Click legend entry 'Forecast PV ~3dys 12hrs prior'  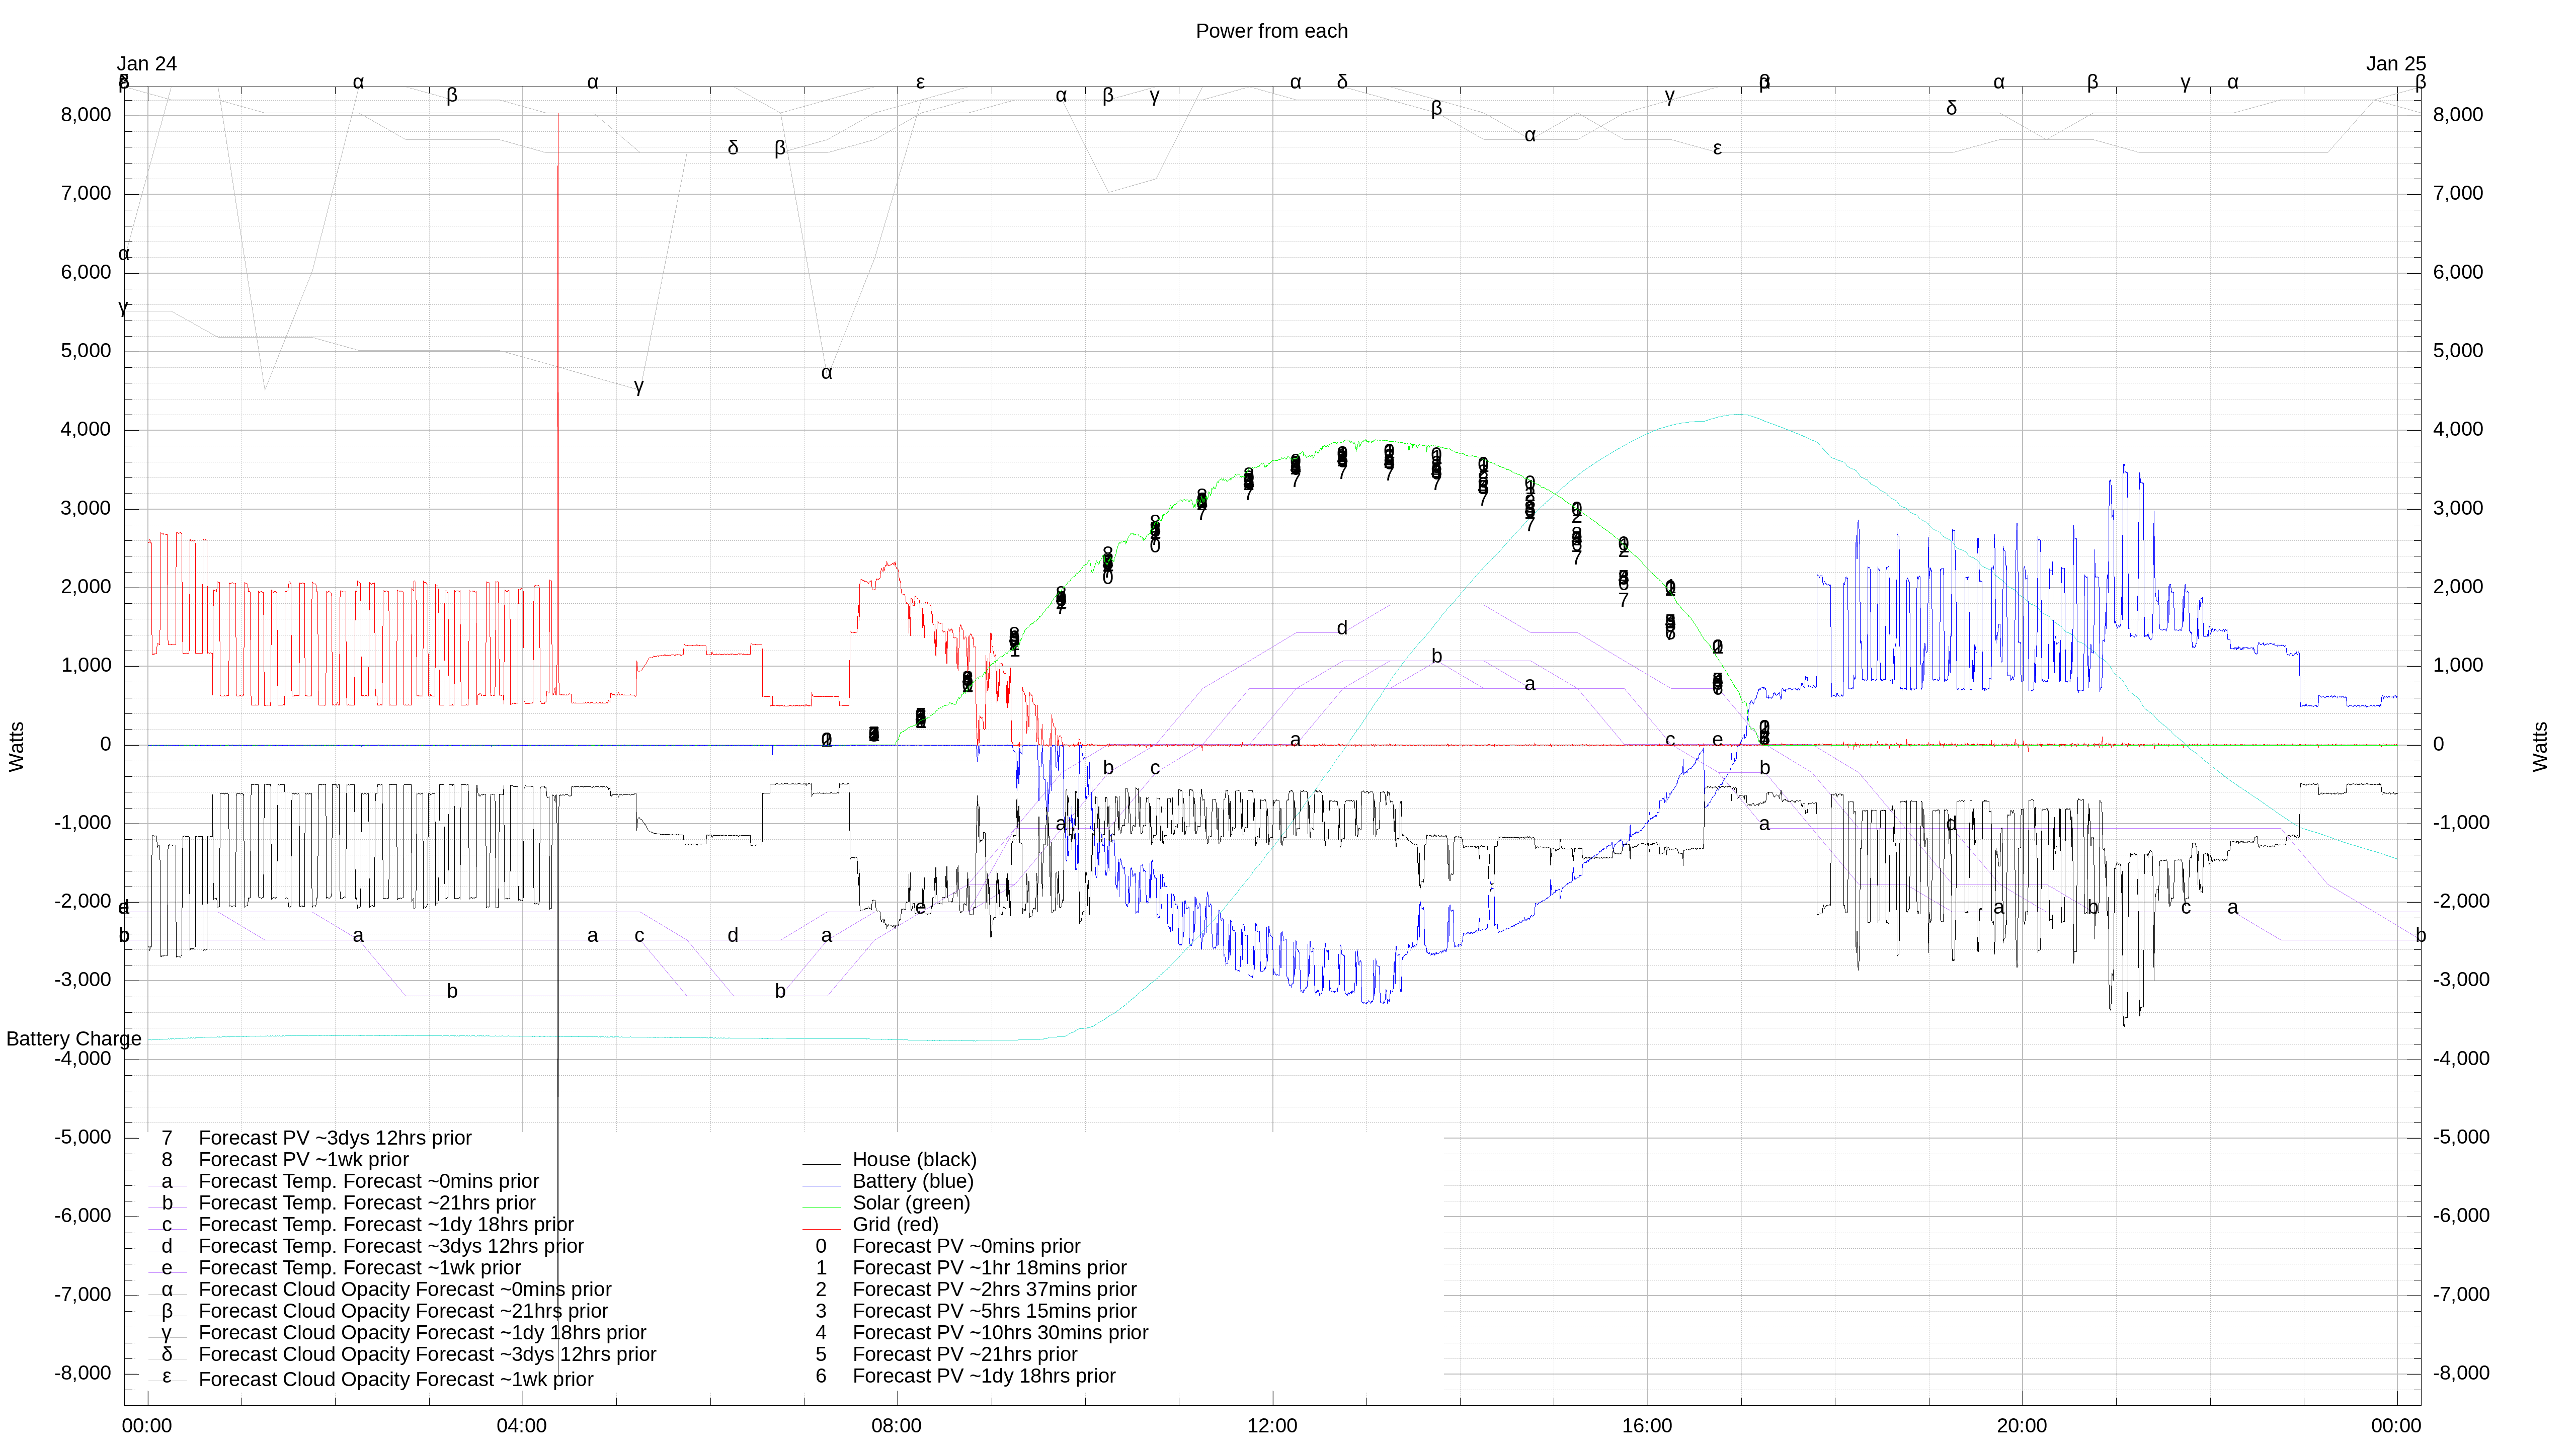coord(335,1138)
